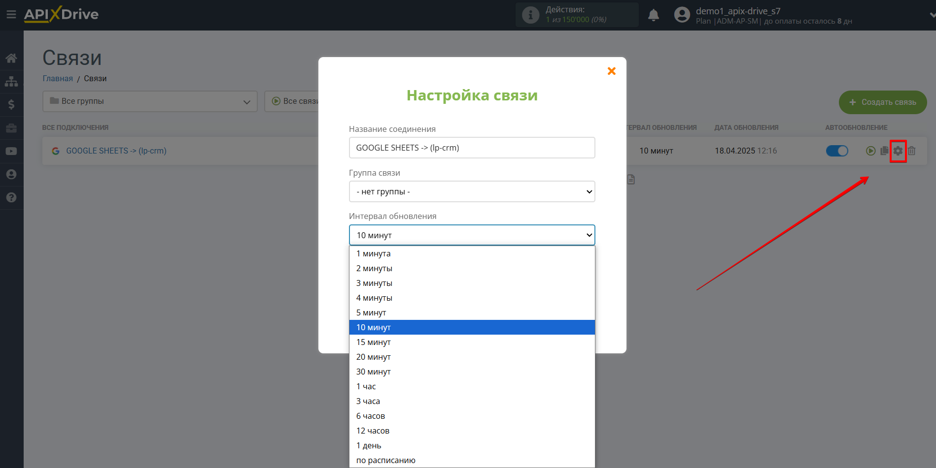Toggle the auto-update switch off
The width and height of the screenshot is (936, 468).
pos(837,151)
